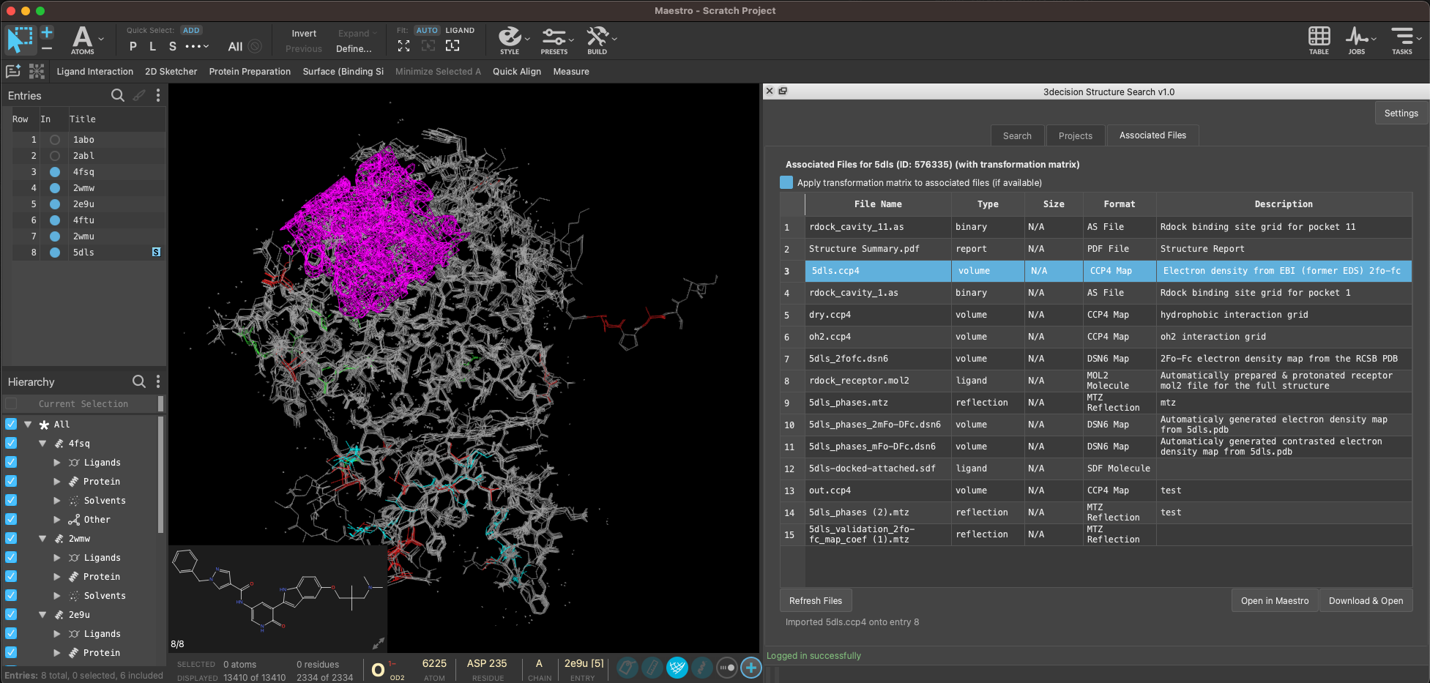
Task: Select the rdock_receptor.mol2 file row
Action: 1096,381
